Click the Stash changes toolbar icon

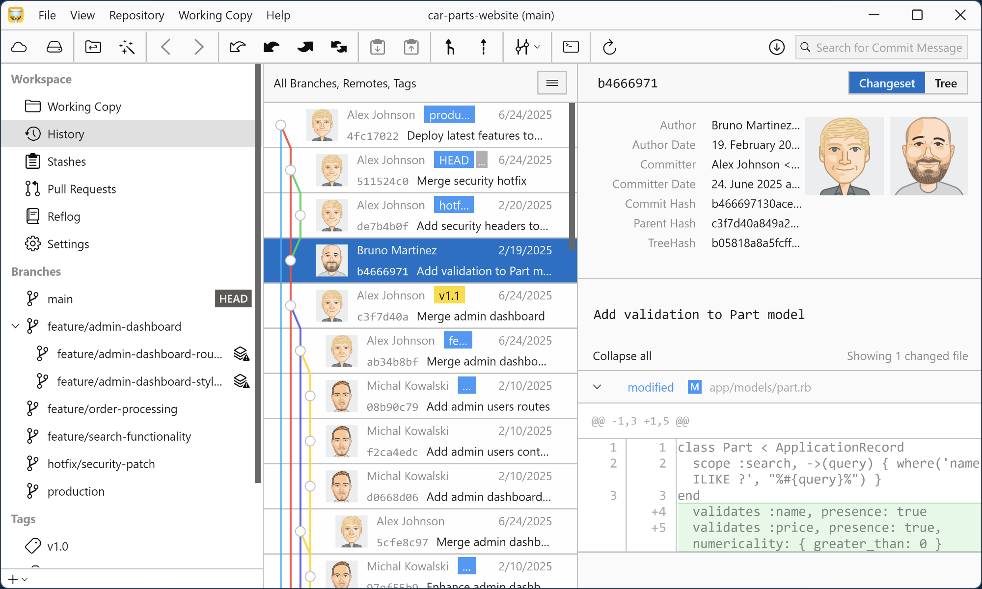(377, 47)
